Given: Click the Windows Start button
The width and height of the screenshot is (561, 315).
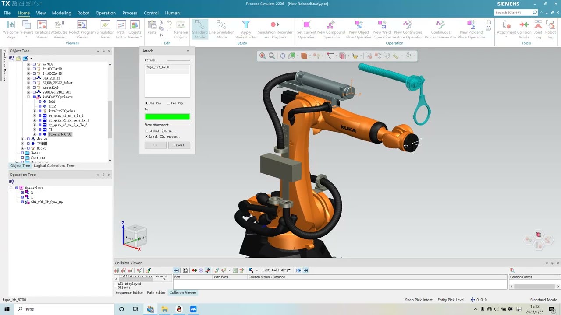Looking at the screenshot, I should (x=7, y=309).
